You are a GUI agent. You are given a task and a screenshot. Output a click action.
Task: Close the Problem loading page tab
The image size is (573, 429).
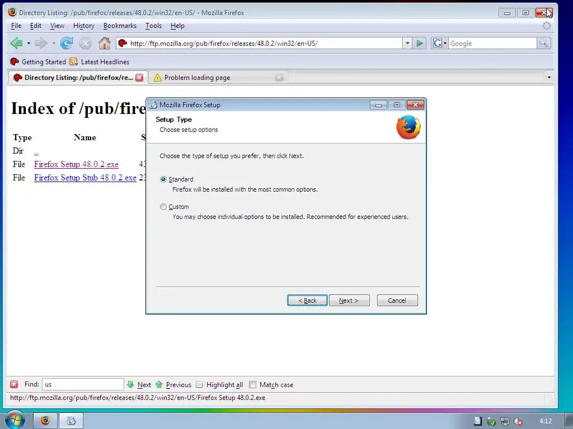pos(279,77)
